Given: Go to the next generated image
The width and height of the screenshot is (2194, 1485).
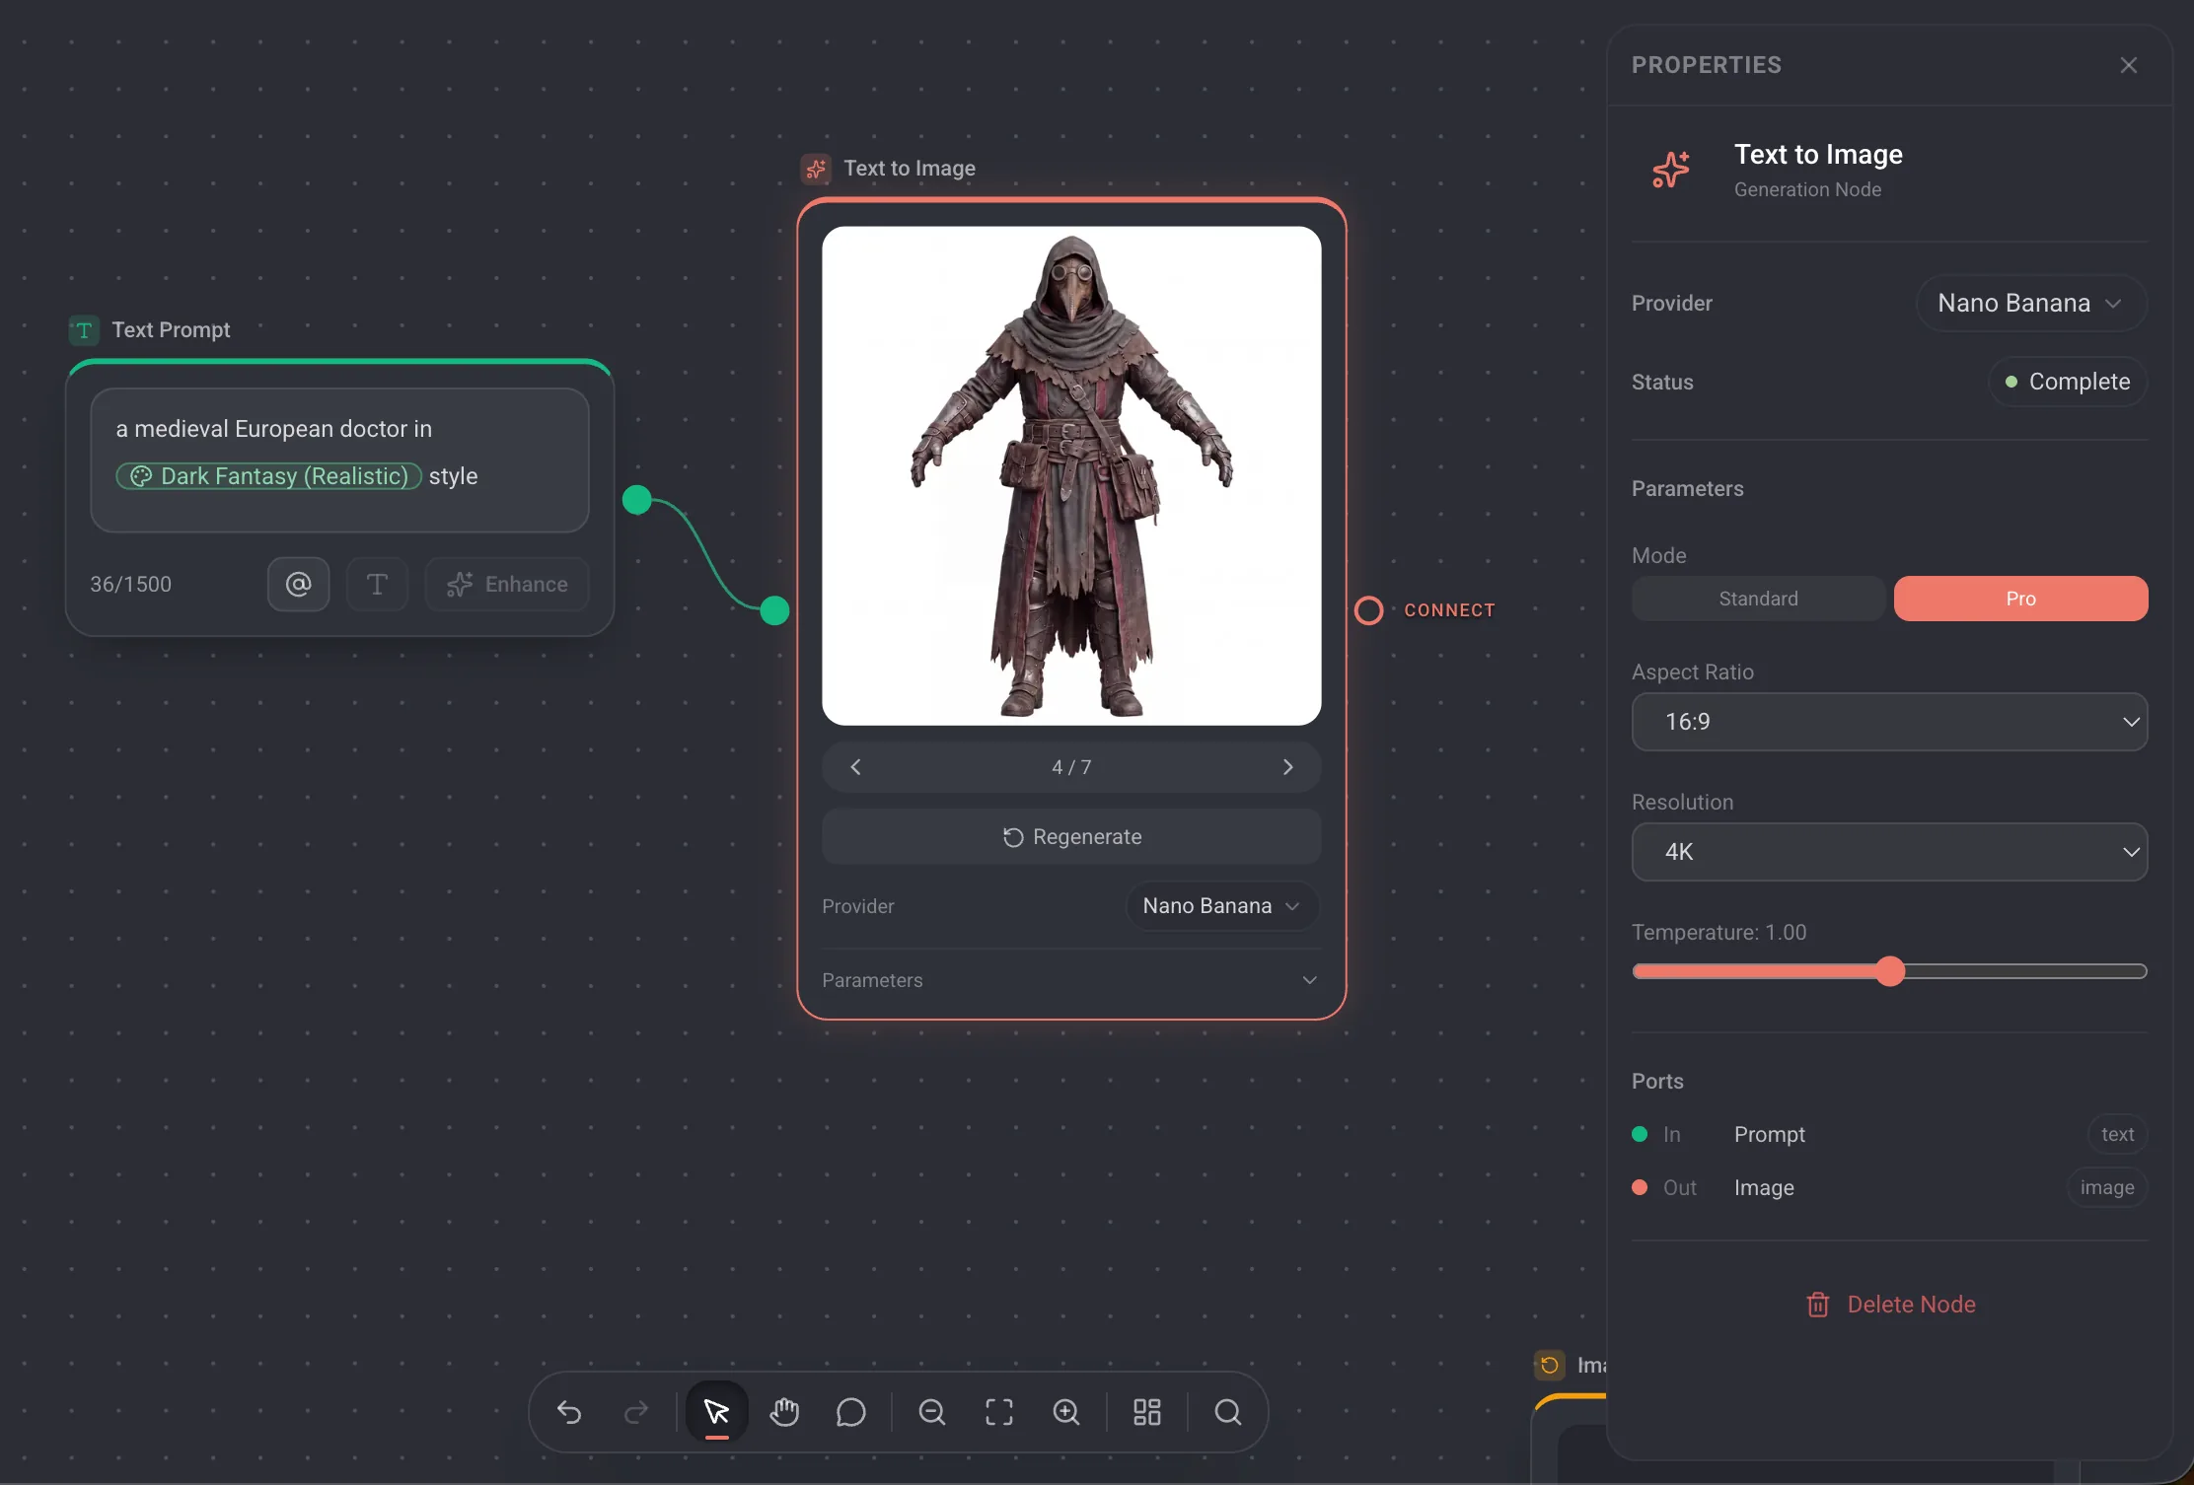Looking at the screenshot, I should pyautogui.click(x=1287, y=767).
